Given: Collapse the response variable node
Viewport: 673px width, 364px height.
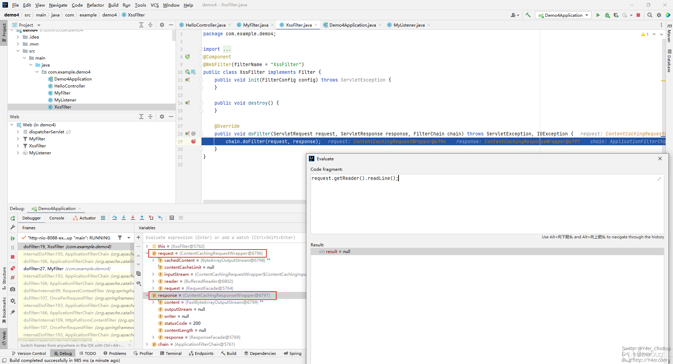Looking at the screenshot, I should 147,295.
